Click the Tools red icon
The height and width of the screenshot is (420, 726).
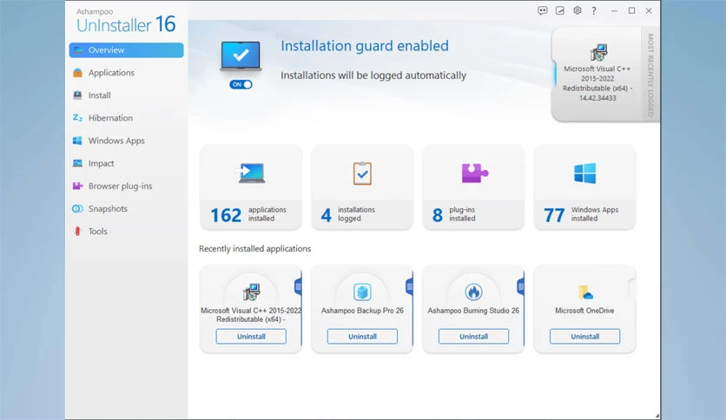(77, 232)
